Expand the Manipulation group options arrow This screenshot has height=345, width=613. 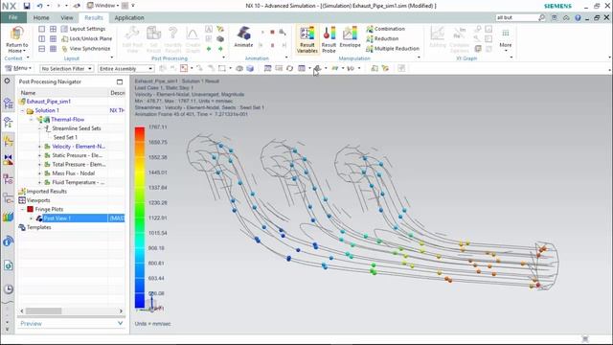pyautogui.click(x=419, y=57)
